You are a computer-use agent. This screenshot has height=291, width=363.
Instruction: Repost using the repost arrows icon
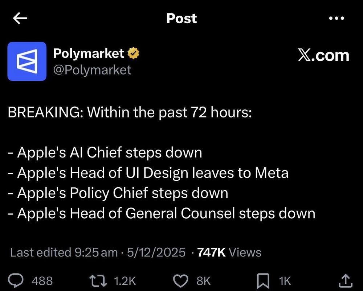(x=99, y=280)
